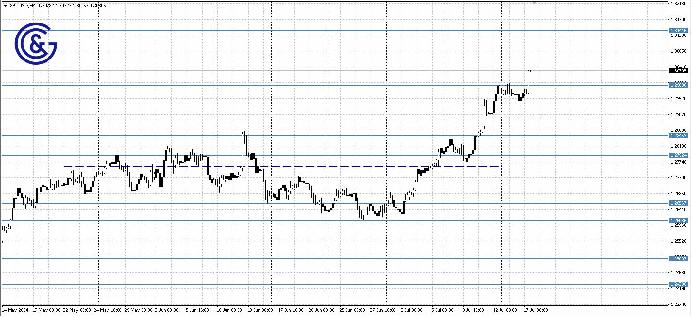Select the blue dashed line near 1.29070
Screen dimensions: 691x317
point(513,117)
